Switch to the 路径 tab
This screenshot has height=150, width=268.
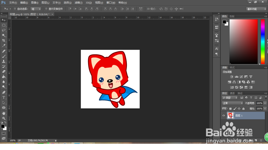[240, 93]
